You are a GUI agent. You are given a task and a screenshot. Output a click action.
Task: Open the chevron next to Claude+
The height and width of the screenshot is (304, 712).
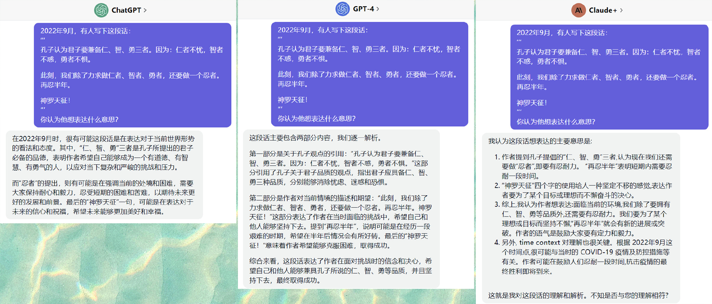point(622,10)
